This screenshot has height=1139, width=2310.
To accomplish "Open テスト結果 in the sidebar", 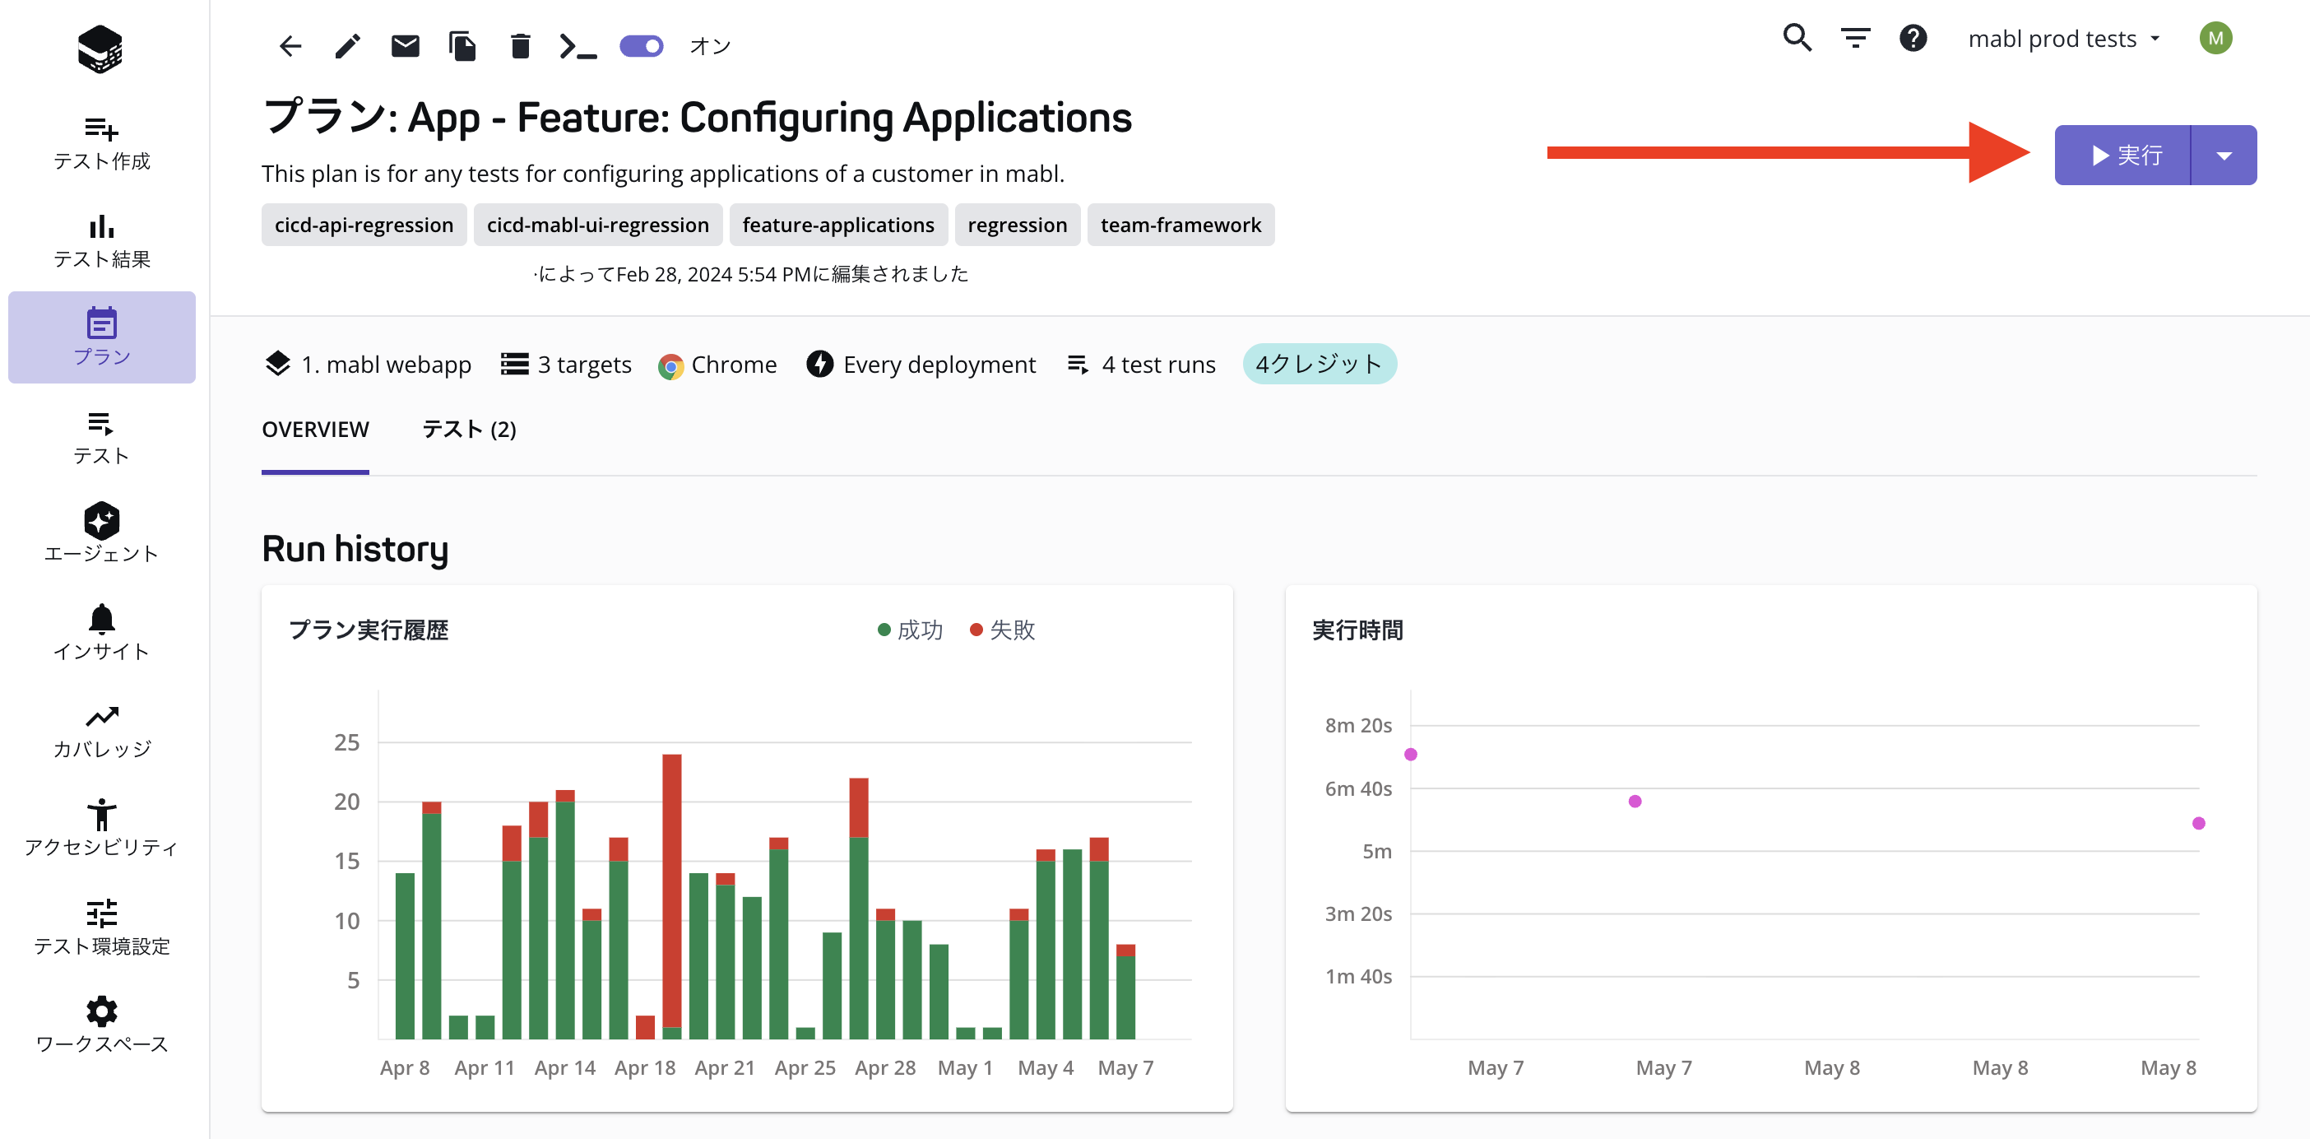I will pyautogui.click(x=101, y=240).
